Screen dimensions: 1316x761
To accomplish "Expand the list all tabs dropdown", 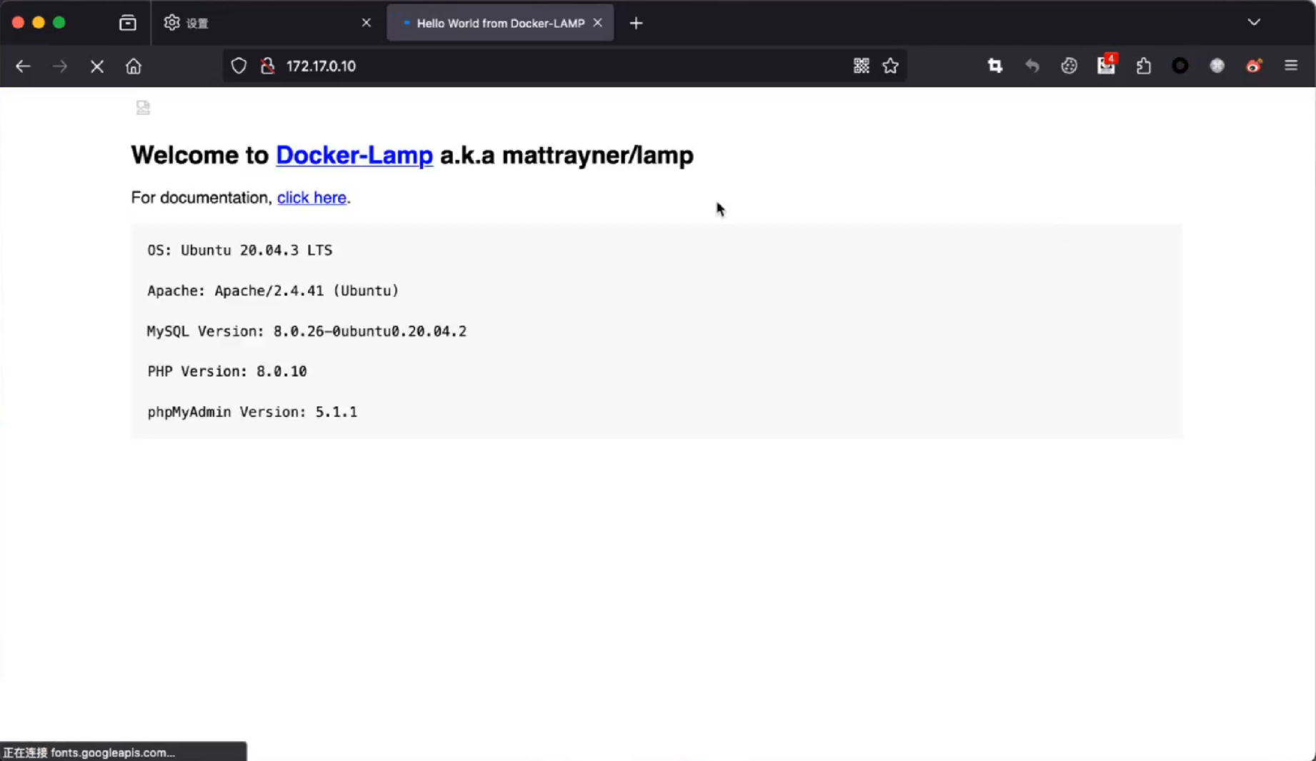I will pyautogui.click(x=1254, y=22).
